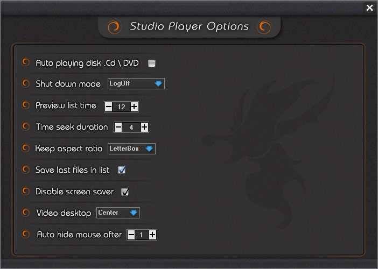Increase Time seek duration with plus
378x269 pixels.
(x=144, y=127)
